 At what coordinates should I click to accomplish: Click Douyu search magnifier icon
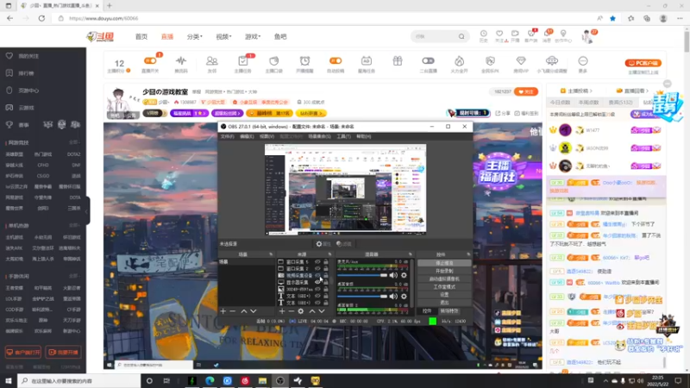[461, 36]
